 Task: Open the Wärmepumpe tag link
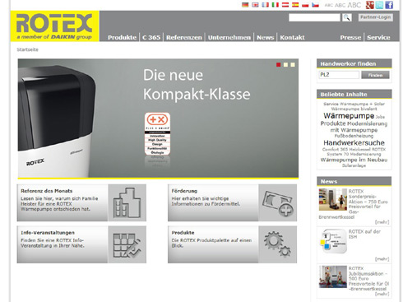(x=349, y=116)
